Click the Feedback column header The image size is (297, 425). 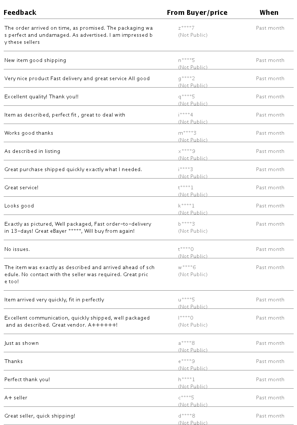point(20,13)
